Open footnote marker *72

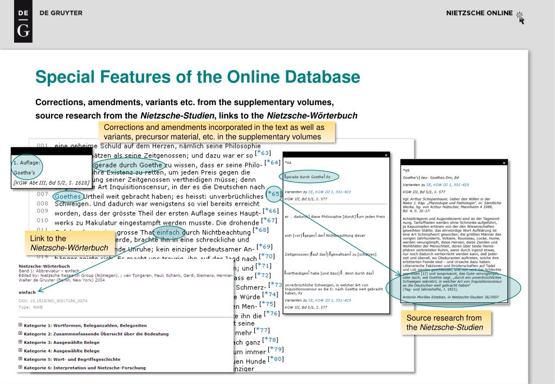pos(263,275)
